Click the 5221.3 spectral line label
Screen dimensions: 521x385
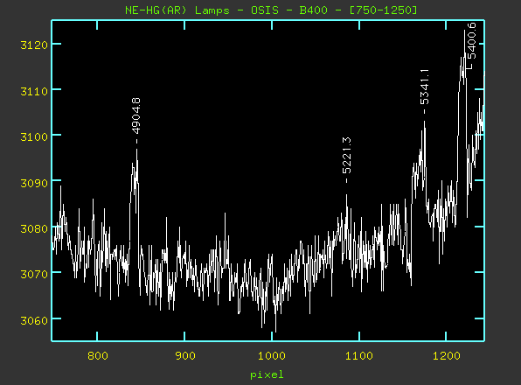[346, 155]
